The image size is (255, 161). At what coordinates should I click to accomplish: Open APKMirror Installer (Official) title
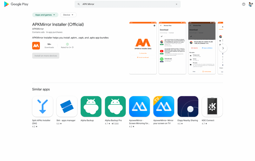click(x=58, y=24)
